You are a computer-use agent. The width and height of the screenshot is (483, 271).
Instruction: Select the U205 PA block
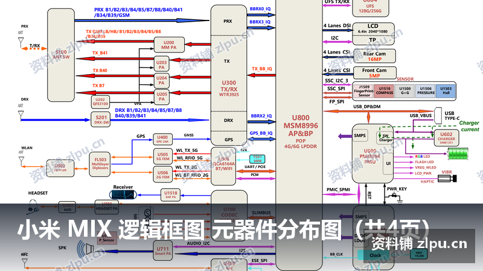[161, 96]
